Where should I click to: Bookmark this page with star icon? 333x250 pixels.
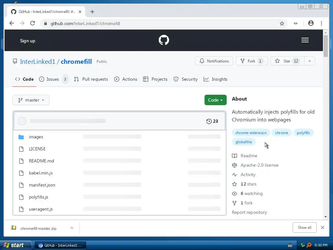pyautogui.click(x=282, y=23)
